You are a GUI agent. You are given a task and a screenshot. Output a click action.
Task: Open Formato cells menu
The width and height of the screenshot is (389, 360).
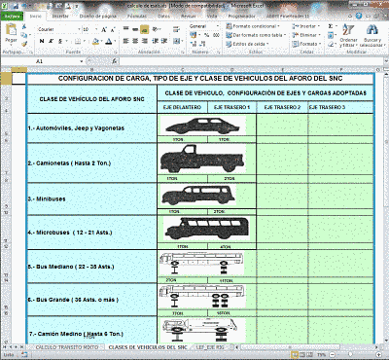pos(306,44)
